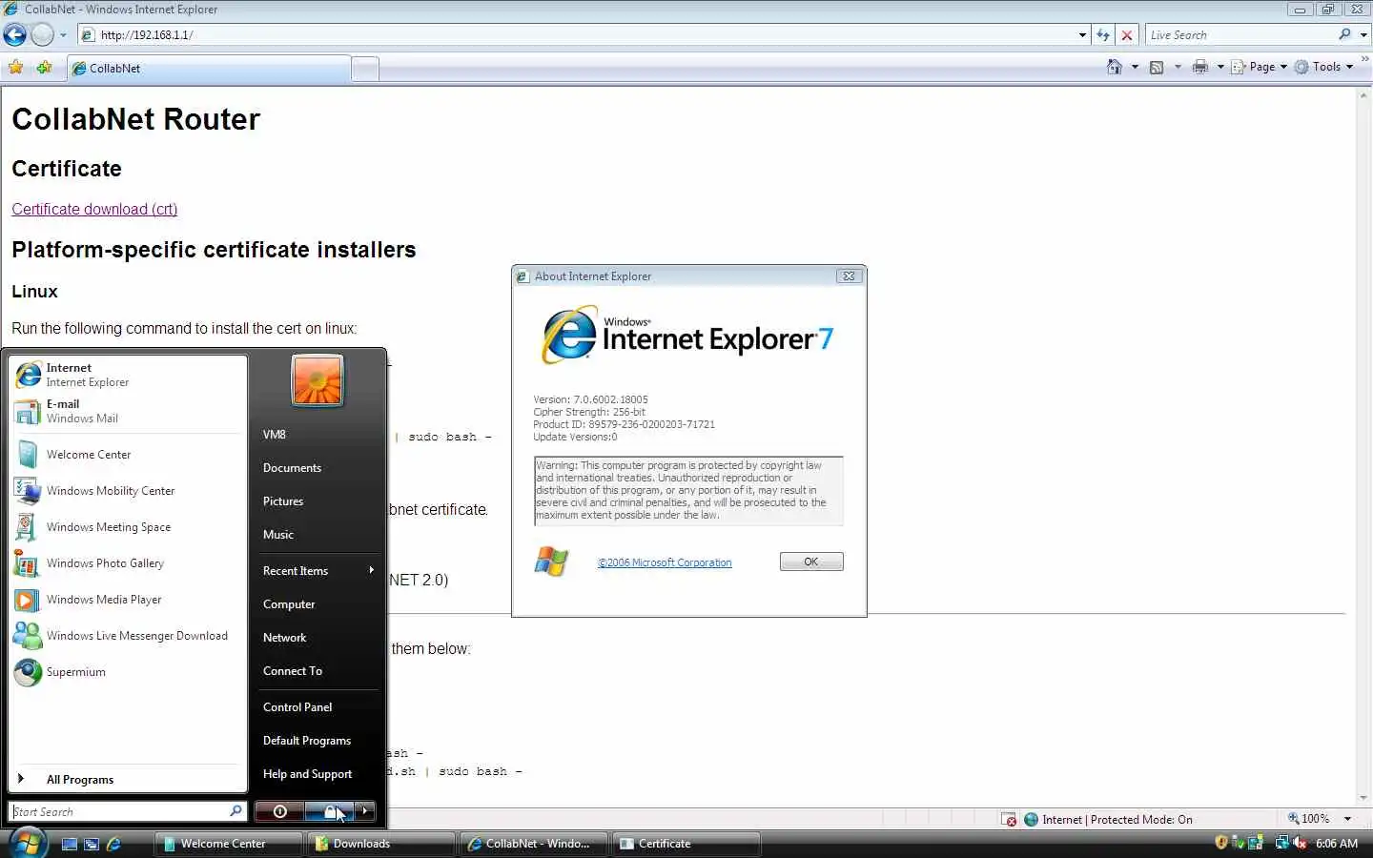
Task: Stop loading with the red X icon
Action: [x=1127, y=35]
